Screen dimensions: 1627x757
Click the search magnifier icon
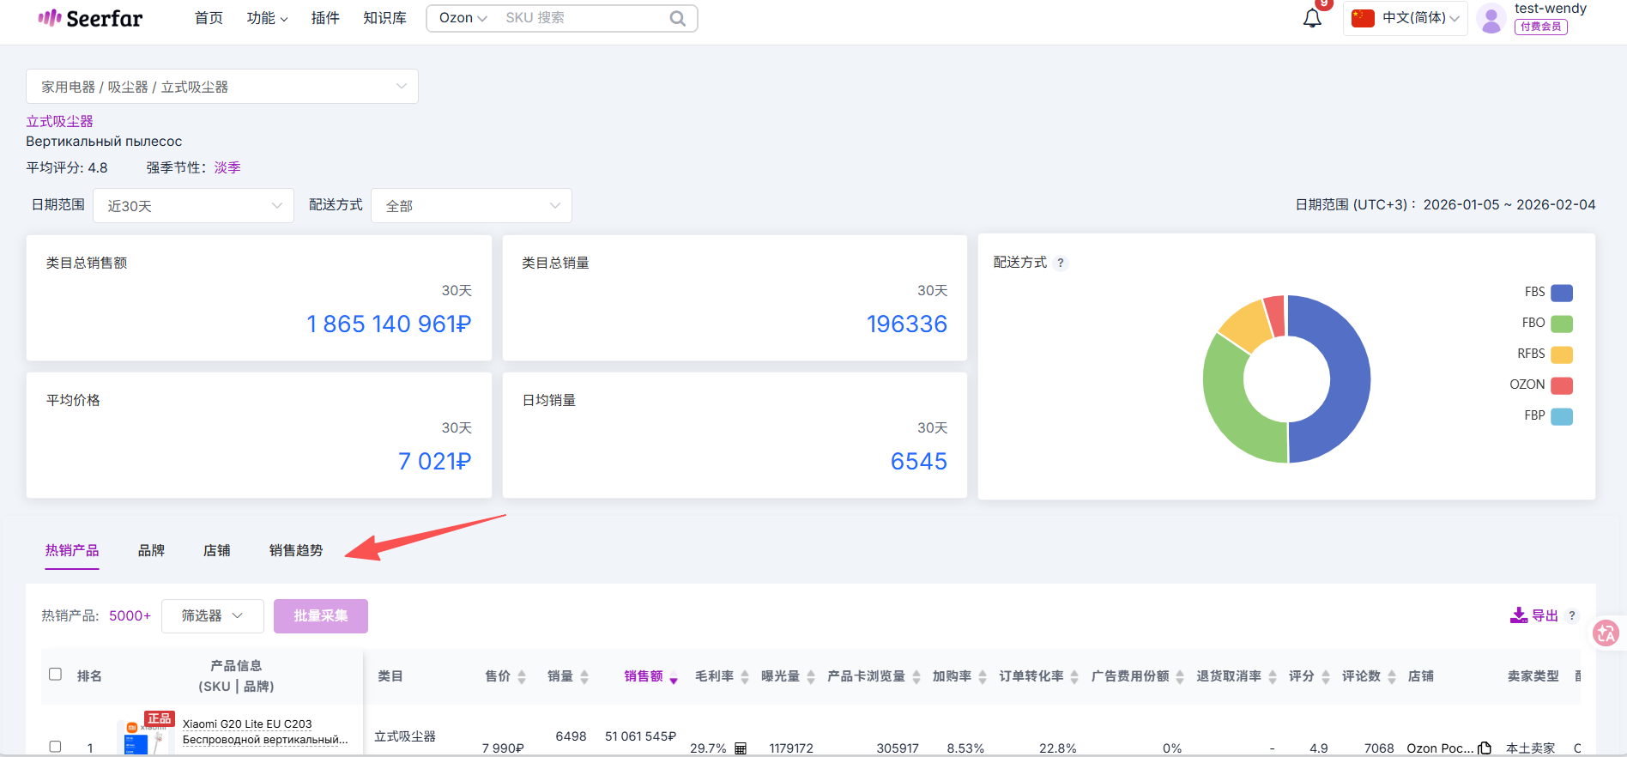tap(677, 18)
